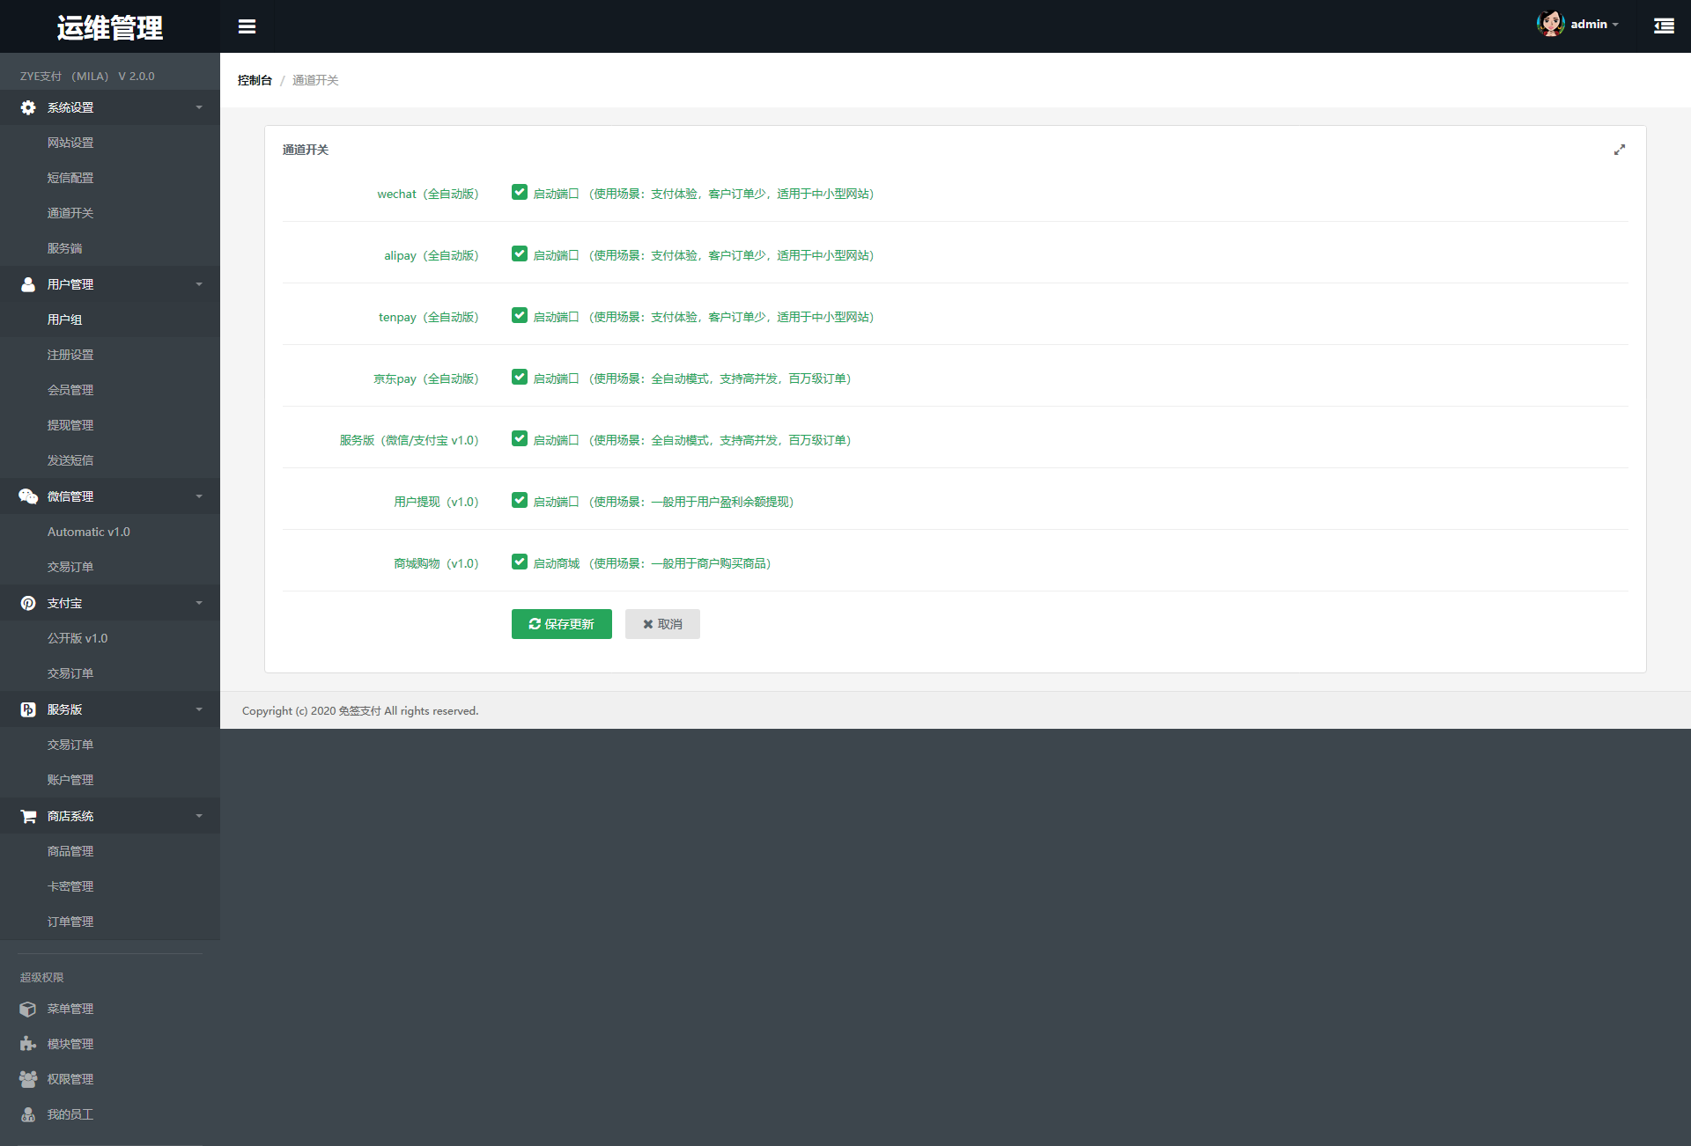Image resolution: width=1691 pixels, height=1146 pixels.
Task: Click the expand panel fullscreen icon
Action: pos(1619,150)
